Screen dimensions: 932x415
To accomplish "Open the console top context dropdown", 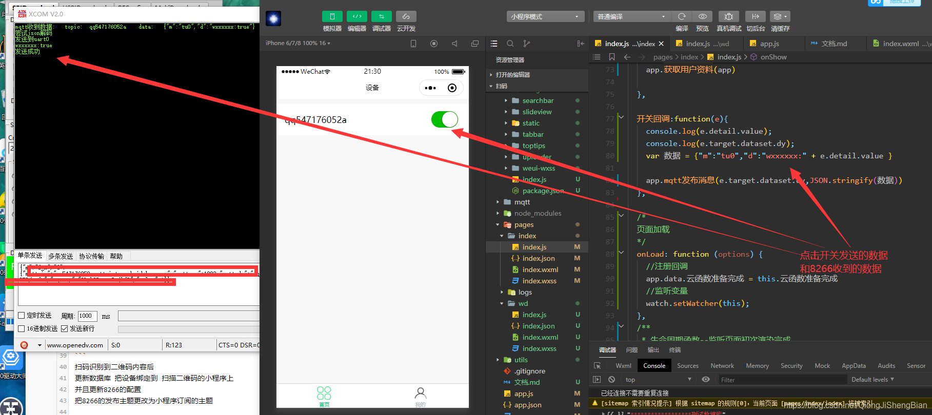I will [658, 380].
